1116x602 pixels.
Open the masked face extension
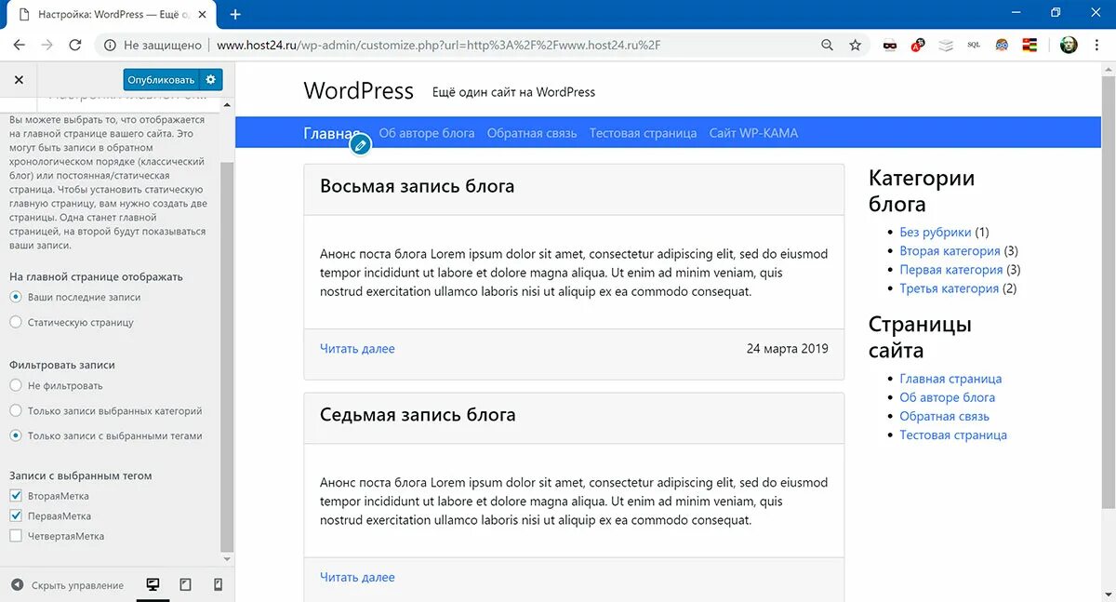pyautogui.click(x=890, y=45)
